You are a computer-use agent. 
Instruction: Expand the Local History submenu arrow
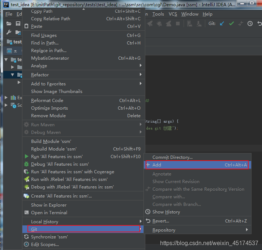(141, 221)
